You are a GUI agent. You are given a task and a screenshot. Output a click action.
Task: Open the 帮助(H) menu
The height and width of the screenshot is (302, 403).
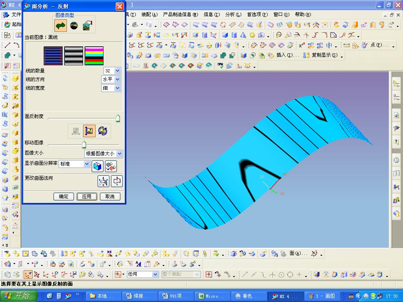pos(303,15)
